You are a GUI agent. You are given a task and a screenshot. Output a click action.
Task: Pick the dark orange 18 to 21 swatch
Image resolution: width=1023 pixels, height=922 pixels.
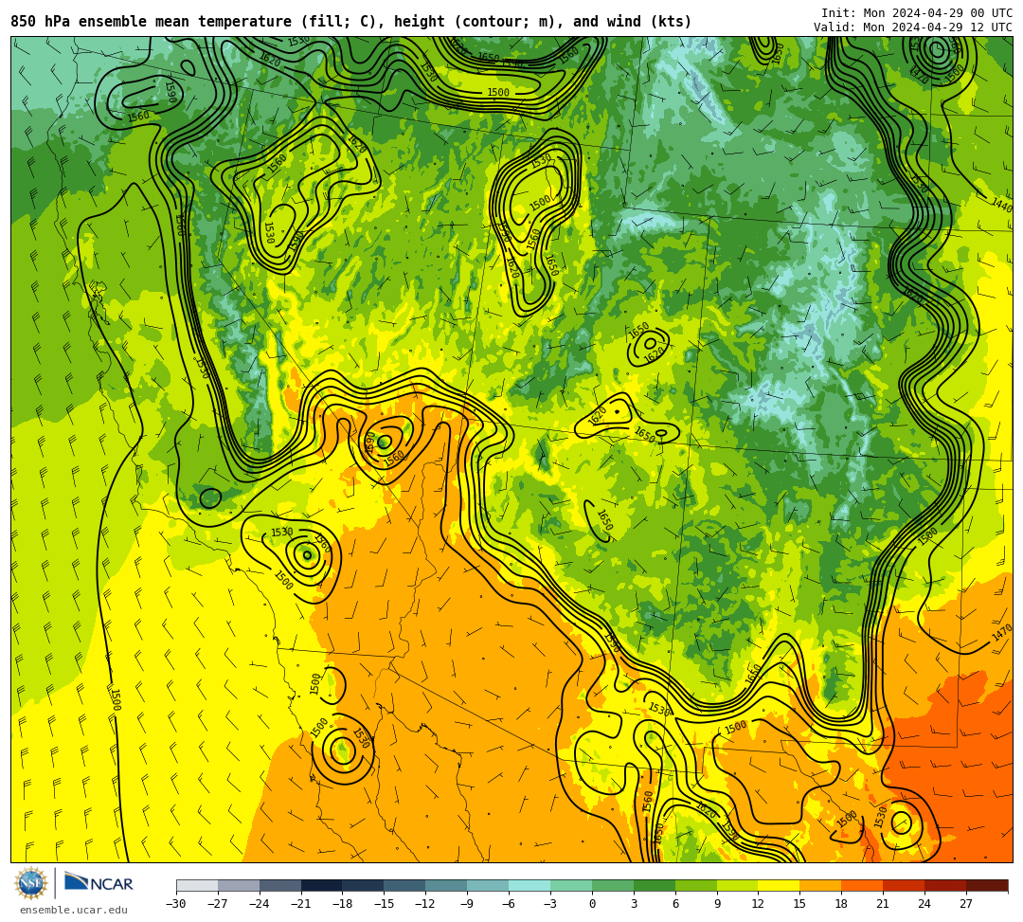(x=863, y=885)
